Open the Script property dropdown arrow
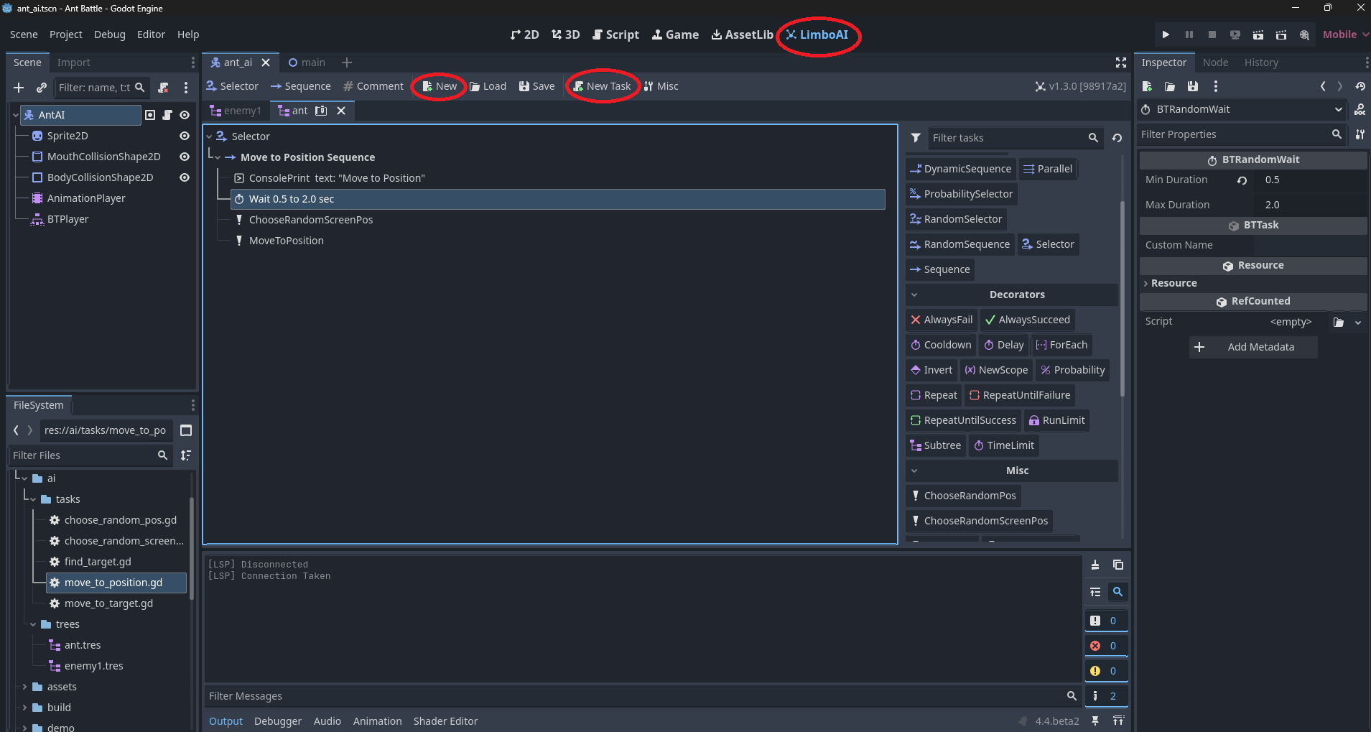The width and height of the screenshot is (1371, 732). click(1358, 323)
